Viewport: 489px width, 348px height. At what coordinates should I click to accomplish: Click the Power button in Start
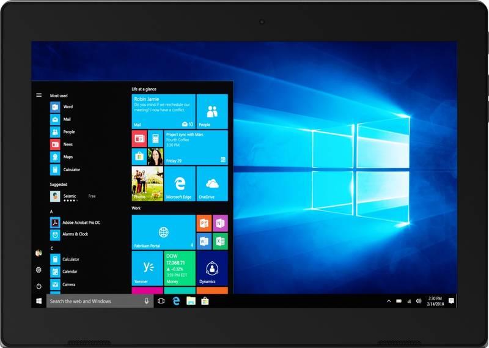pos(39,286)
